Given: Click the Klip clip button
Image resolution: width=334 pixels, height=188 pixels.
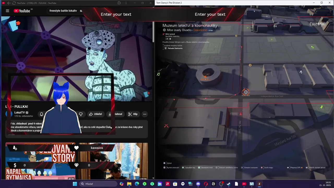Looking at the screenshot, I should [x=133, y=114].
